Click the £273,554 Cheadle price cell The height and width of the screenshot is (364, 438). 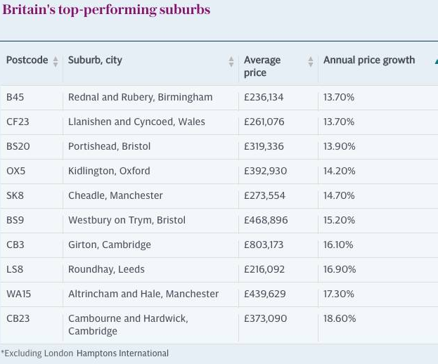266,195
